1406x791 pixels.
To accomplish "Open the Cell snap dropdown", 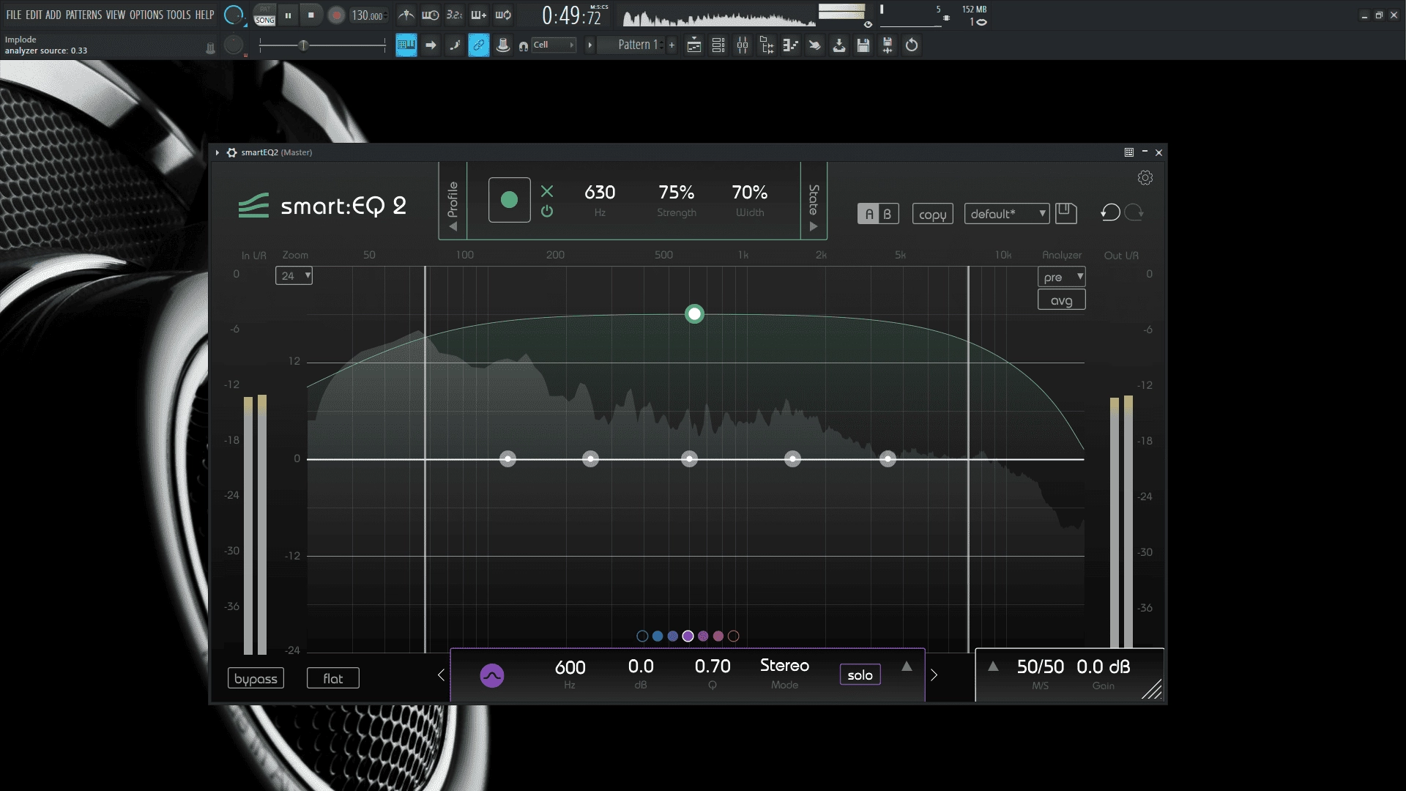I will [553, 45].
